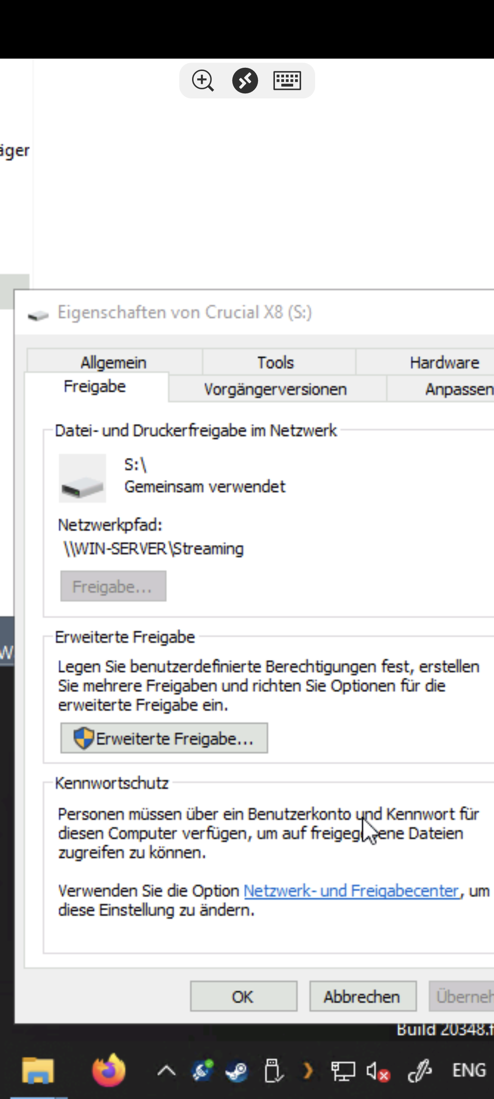Open Steam tray icon
Image resolution: width=494 pixels, height=1099 pixels.
[x=236, y=1071]
